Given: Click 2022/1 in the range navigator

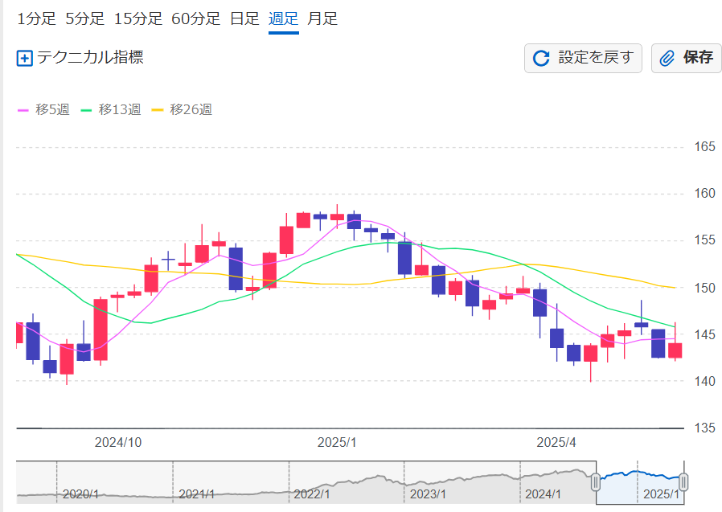Looking at the screenshot, I should point(312,494).
